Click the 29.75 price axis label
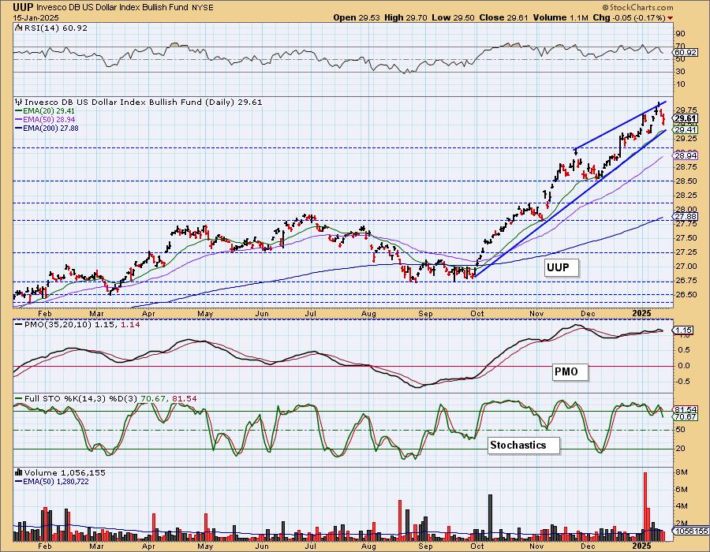The width and height of the screenshot is (710, 552). tap(686, 110)
